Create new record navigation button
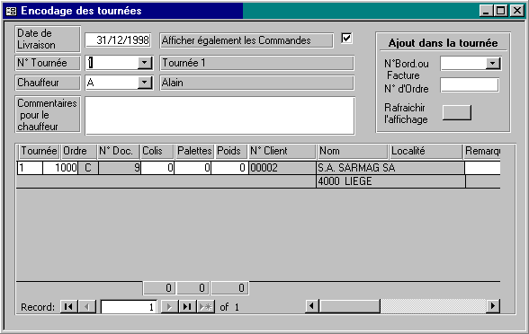Screen dimensions: 529x334 pyautogui.click(x=205, y=306)
